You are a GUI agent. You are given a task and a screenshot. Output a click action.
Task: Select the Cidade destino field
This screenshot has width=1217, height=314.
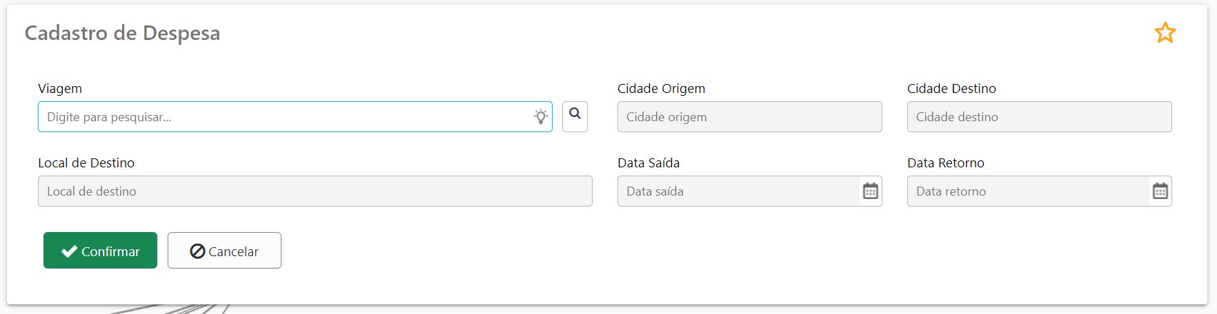(1039, 117)
